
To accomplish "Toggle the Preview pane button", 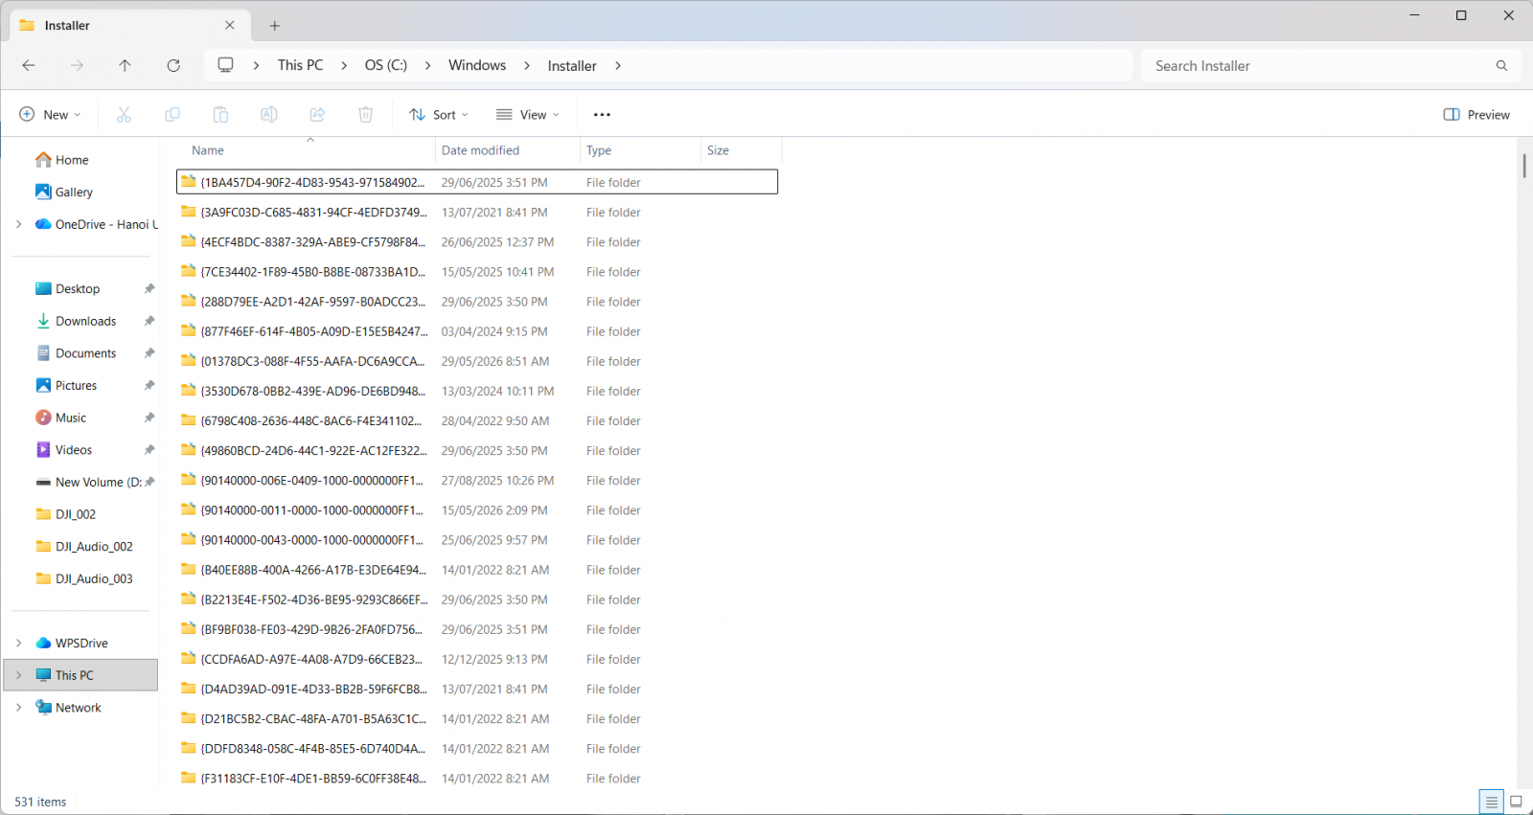I will tap(1476, 115).
